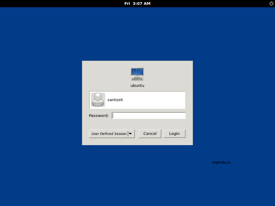Viewport: 275px width, 206px height.
Task: Click the Fri 3:07 AM clock
Action: pyautogui.click(x=137, y=3)
